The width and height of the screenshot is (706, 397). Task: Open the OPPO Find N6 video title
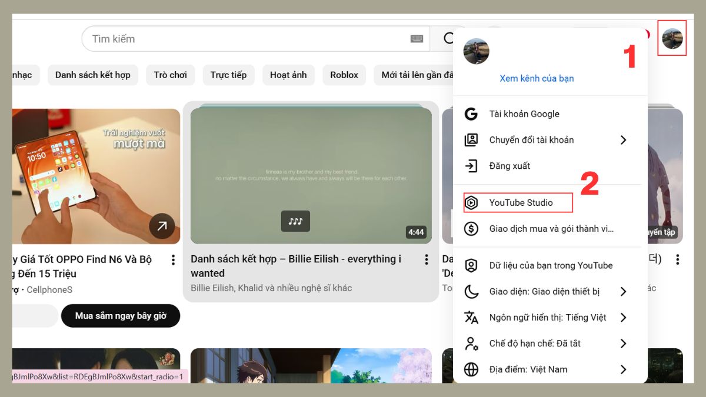[82, 266]
